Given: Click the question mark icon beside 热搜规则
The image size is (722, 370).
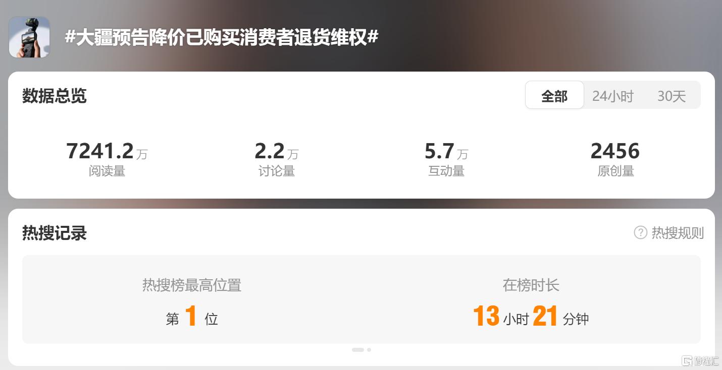Looking at the screenshot, I should pyautogui.click(x=640, y=232).
